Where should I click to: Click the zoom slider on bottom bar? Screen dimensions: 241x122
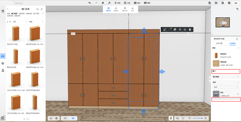click(198, 118)
